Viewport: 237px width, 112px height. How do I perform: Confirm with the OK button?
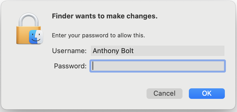pos(207,93)
